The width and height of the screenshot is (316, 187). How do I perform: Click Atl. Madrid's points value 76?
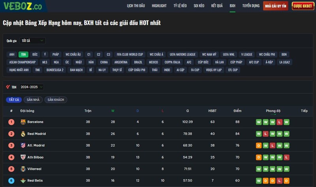click(237, 145)
